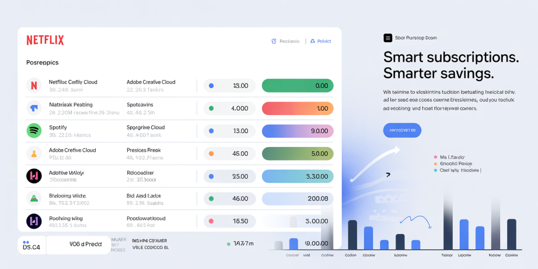This screenshot has height=269, width=538.
Task: Open the Reckanio link in the header
Action: [289, 41]
